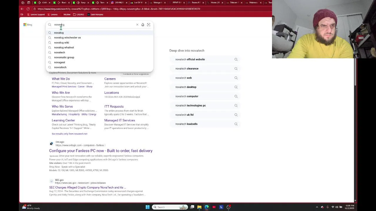Click the Bing logo
This screenshot has width=376, height=211.
tap(28, 25)
